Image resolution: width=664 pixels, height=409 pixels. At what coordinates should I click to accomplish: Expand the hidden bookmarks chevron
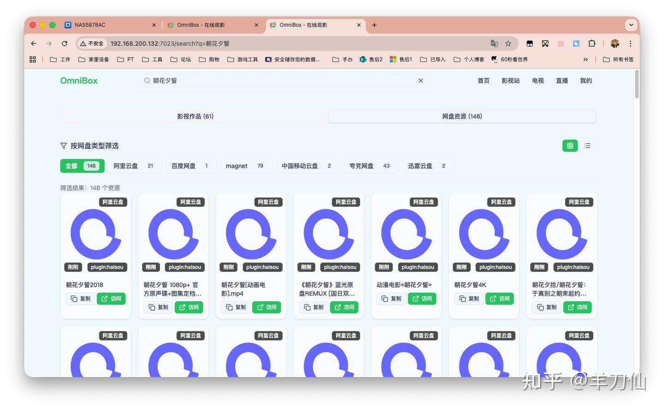(x=586, y=60)
